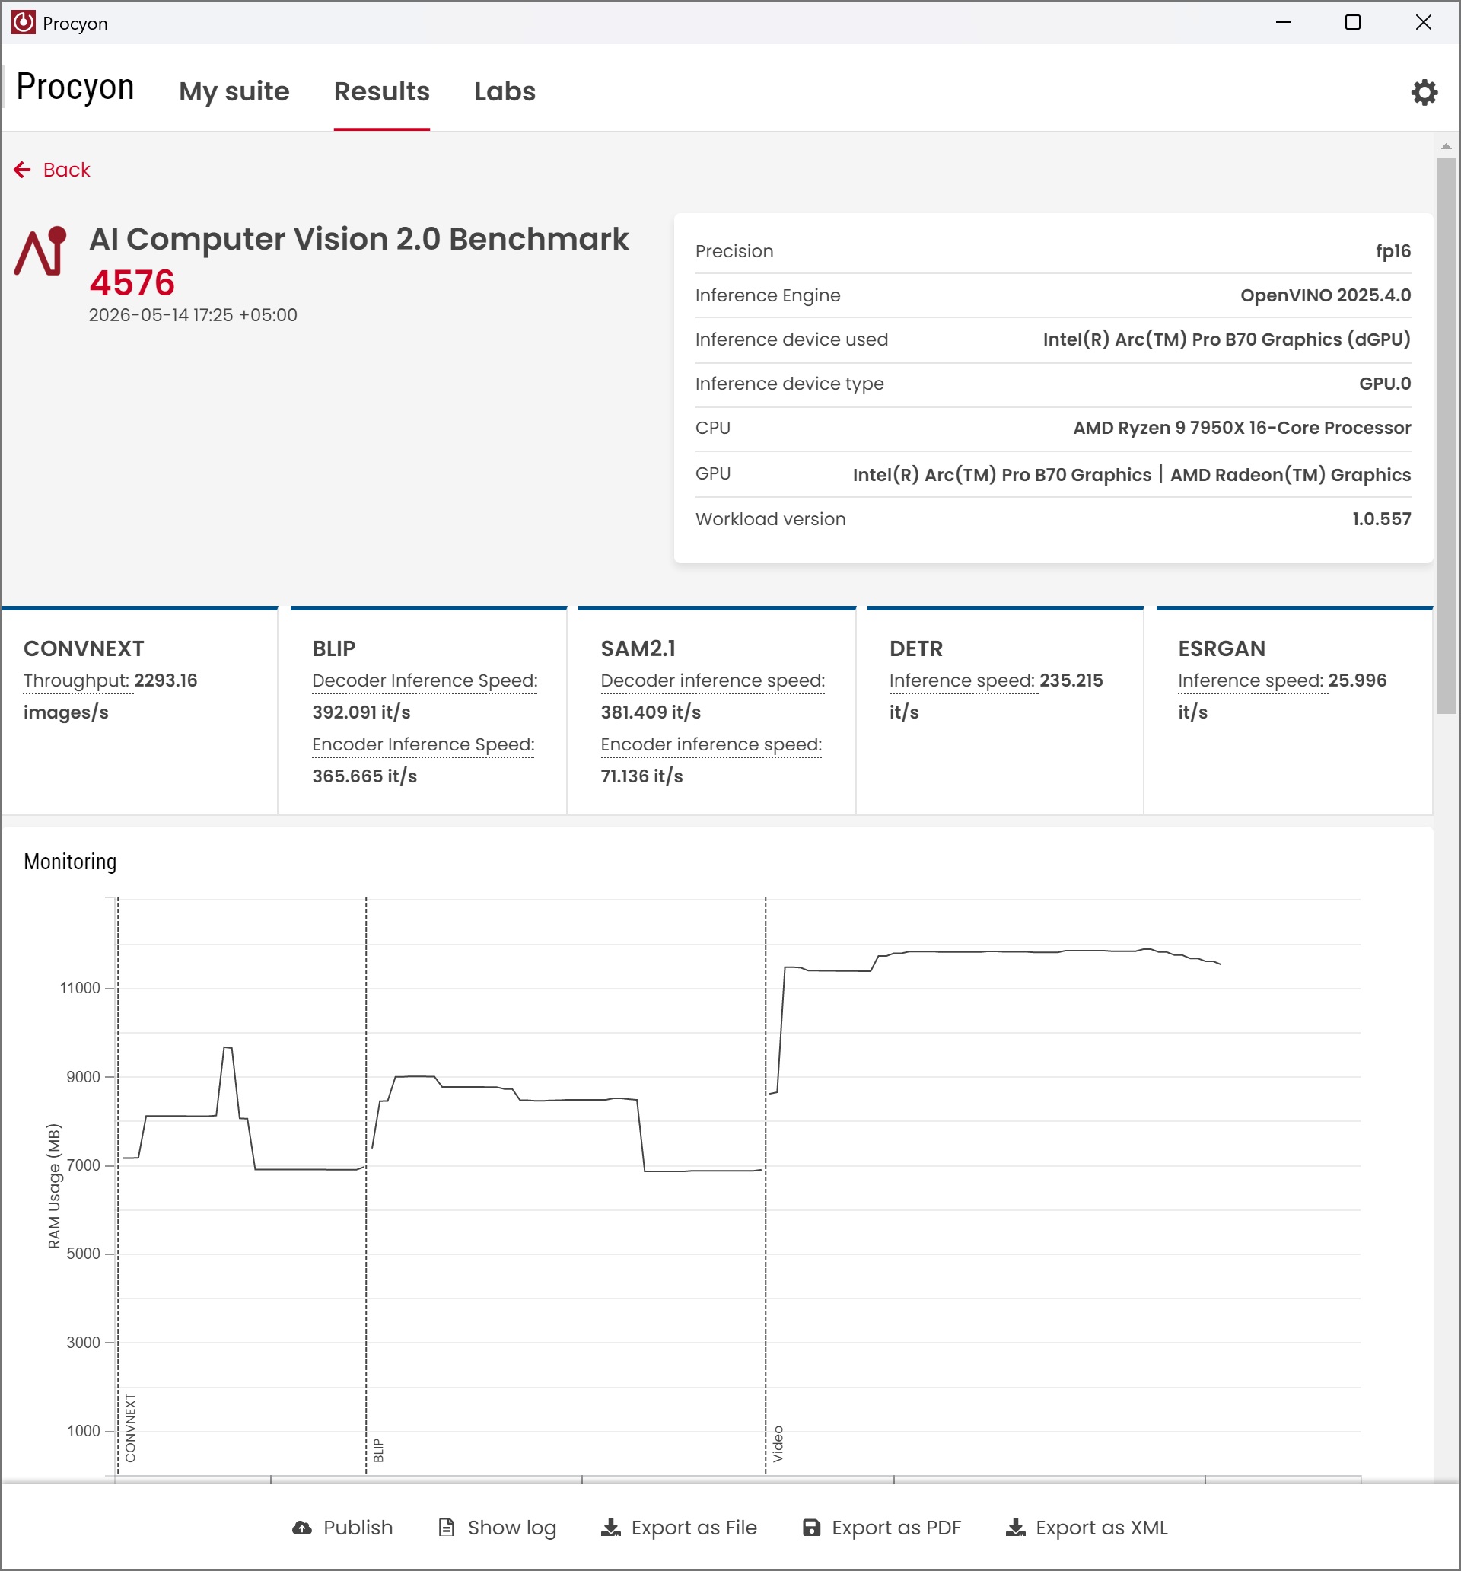Click the AI Computer Vision 2.0 Benchmark title

click(358, 239)
